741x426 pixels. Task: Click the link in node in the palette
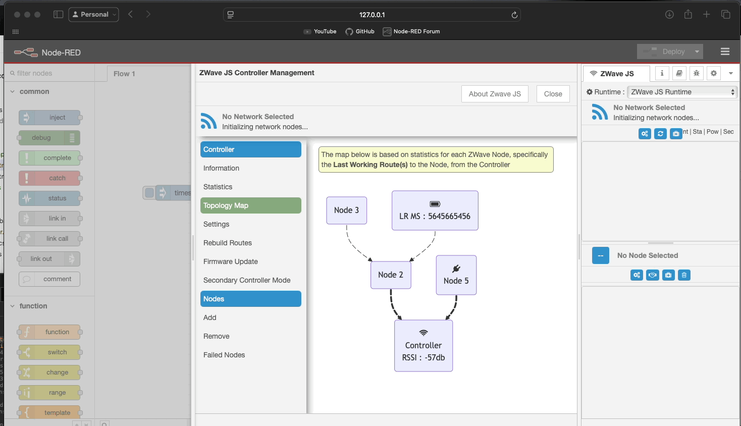click(x=49, y=219)
